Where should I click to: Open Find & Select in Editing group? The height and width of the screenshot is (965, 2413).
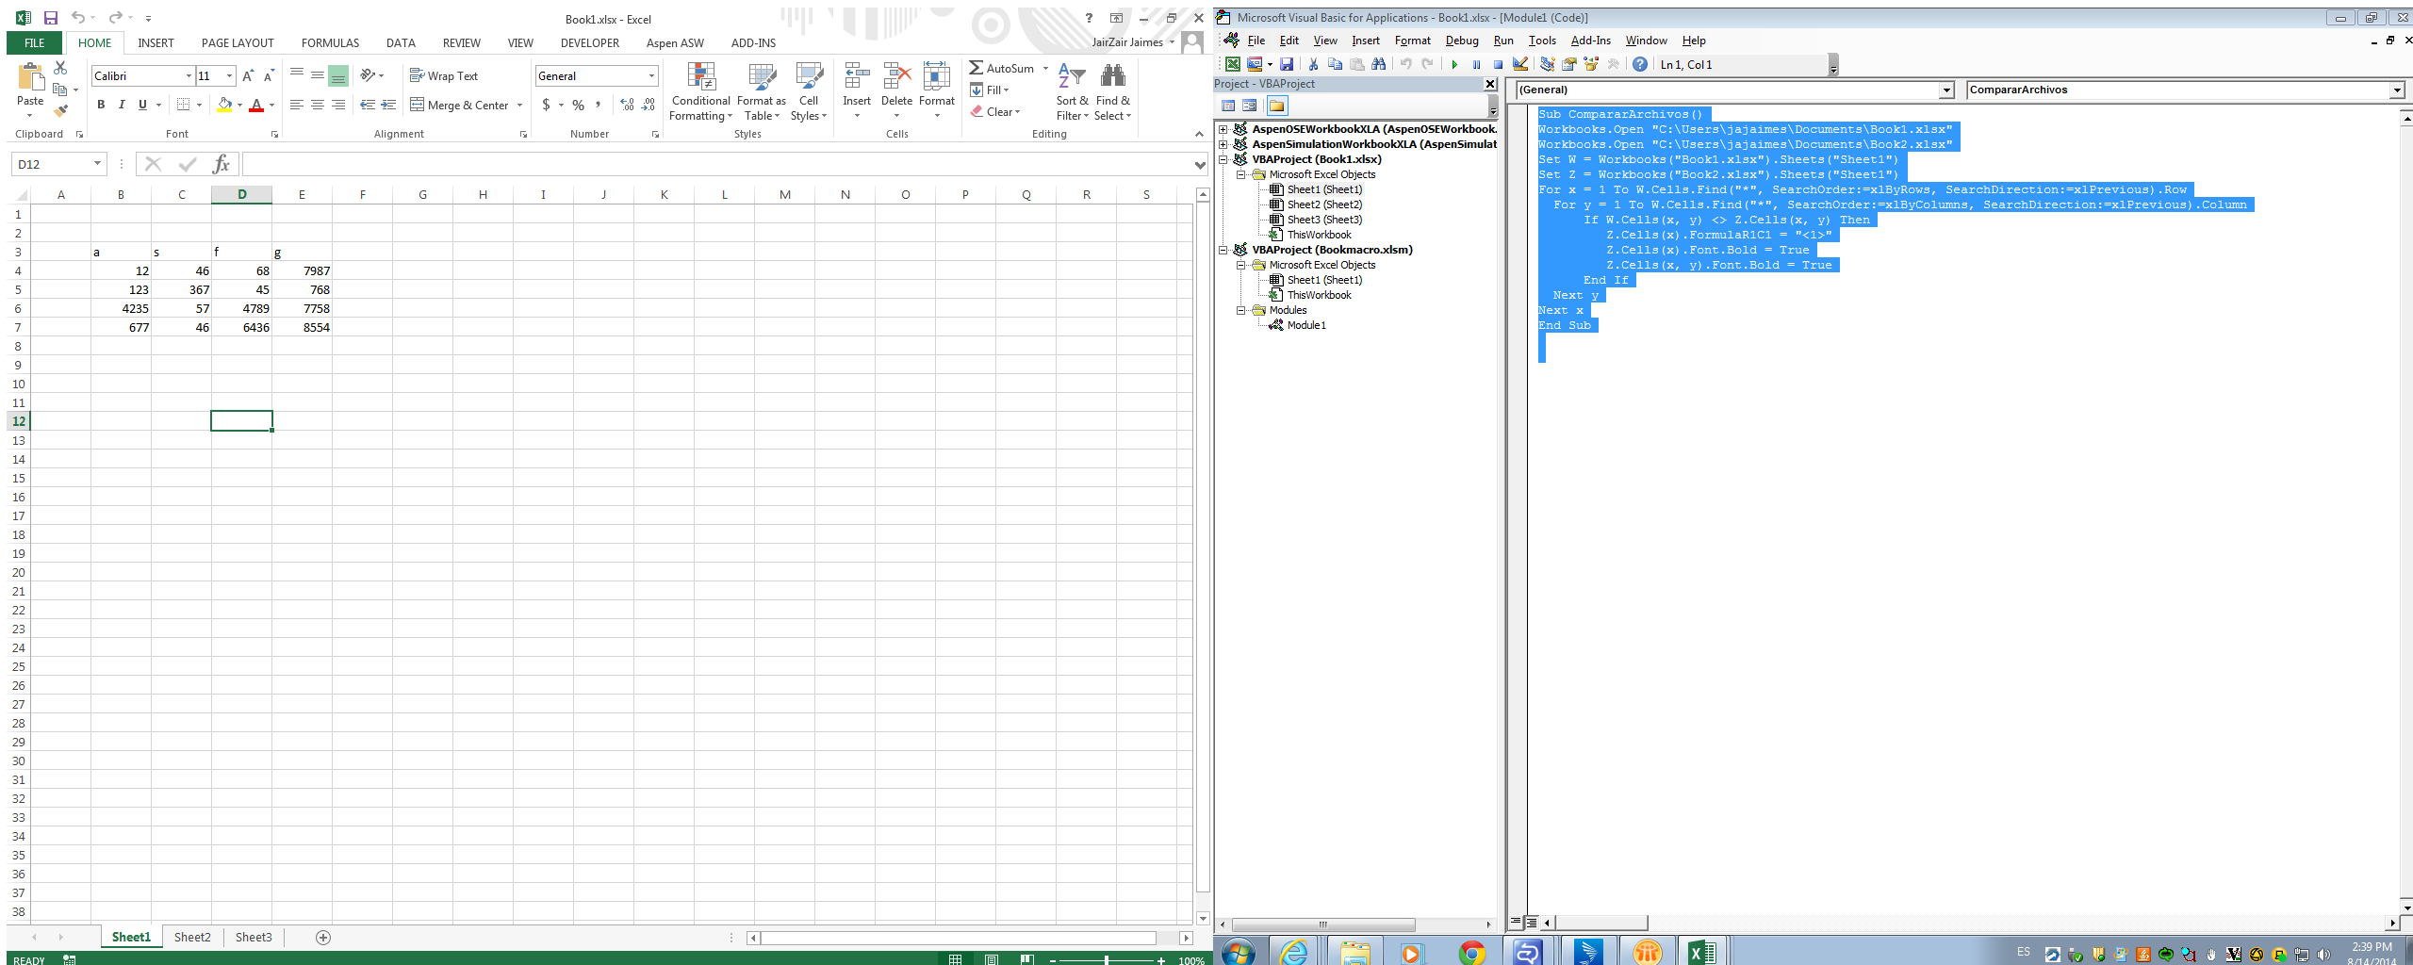(x=1113, y=91)
